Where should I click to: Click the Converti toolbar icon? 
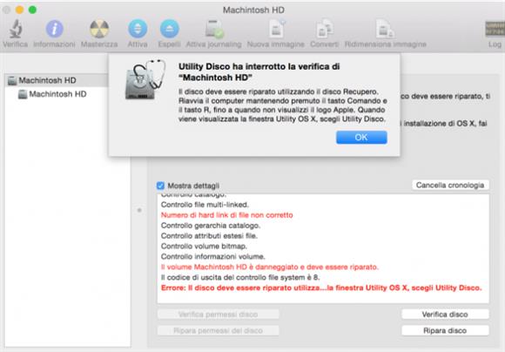[x=324, y=29]
